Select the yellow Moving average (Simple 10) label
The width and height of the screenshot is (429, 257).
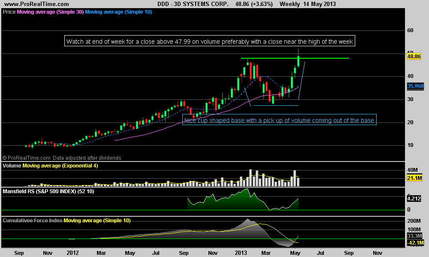click(x=97, y=221)
